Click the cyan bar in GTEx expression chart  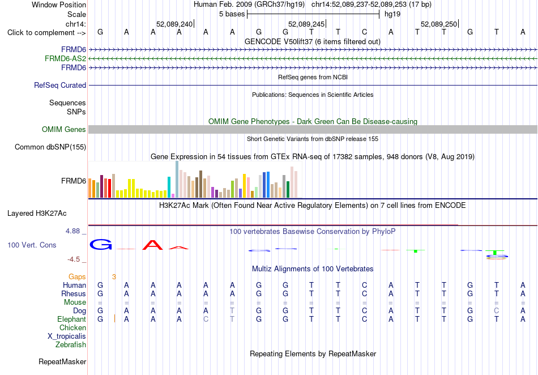tap(169, 187)
